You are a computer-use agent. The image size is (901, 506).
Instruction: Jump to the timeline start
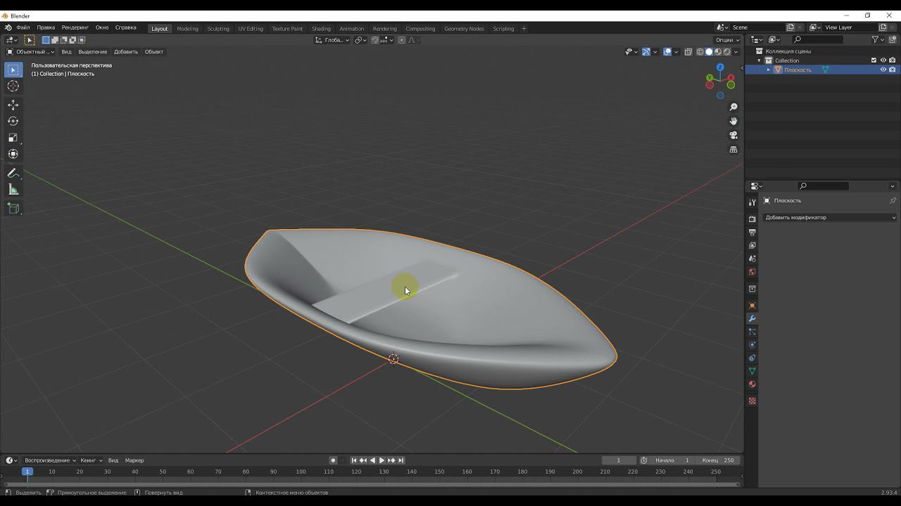354,460
